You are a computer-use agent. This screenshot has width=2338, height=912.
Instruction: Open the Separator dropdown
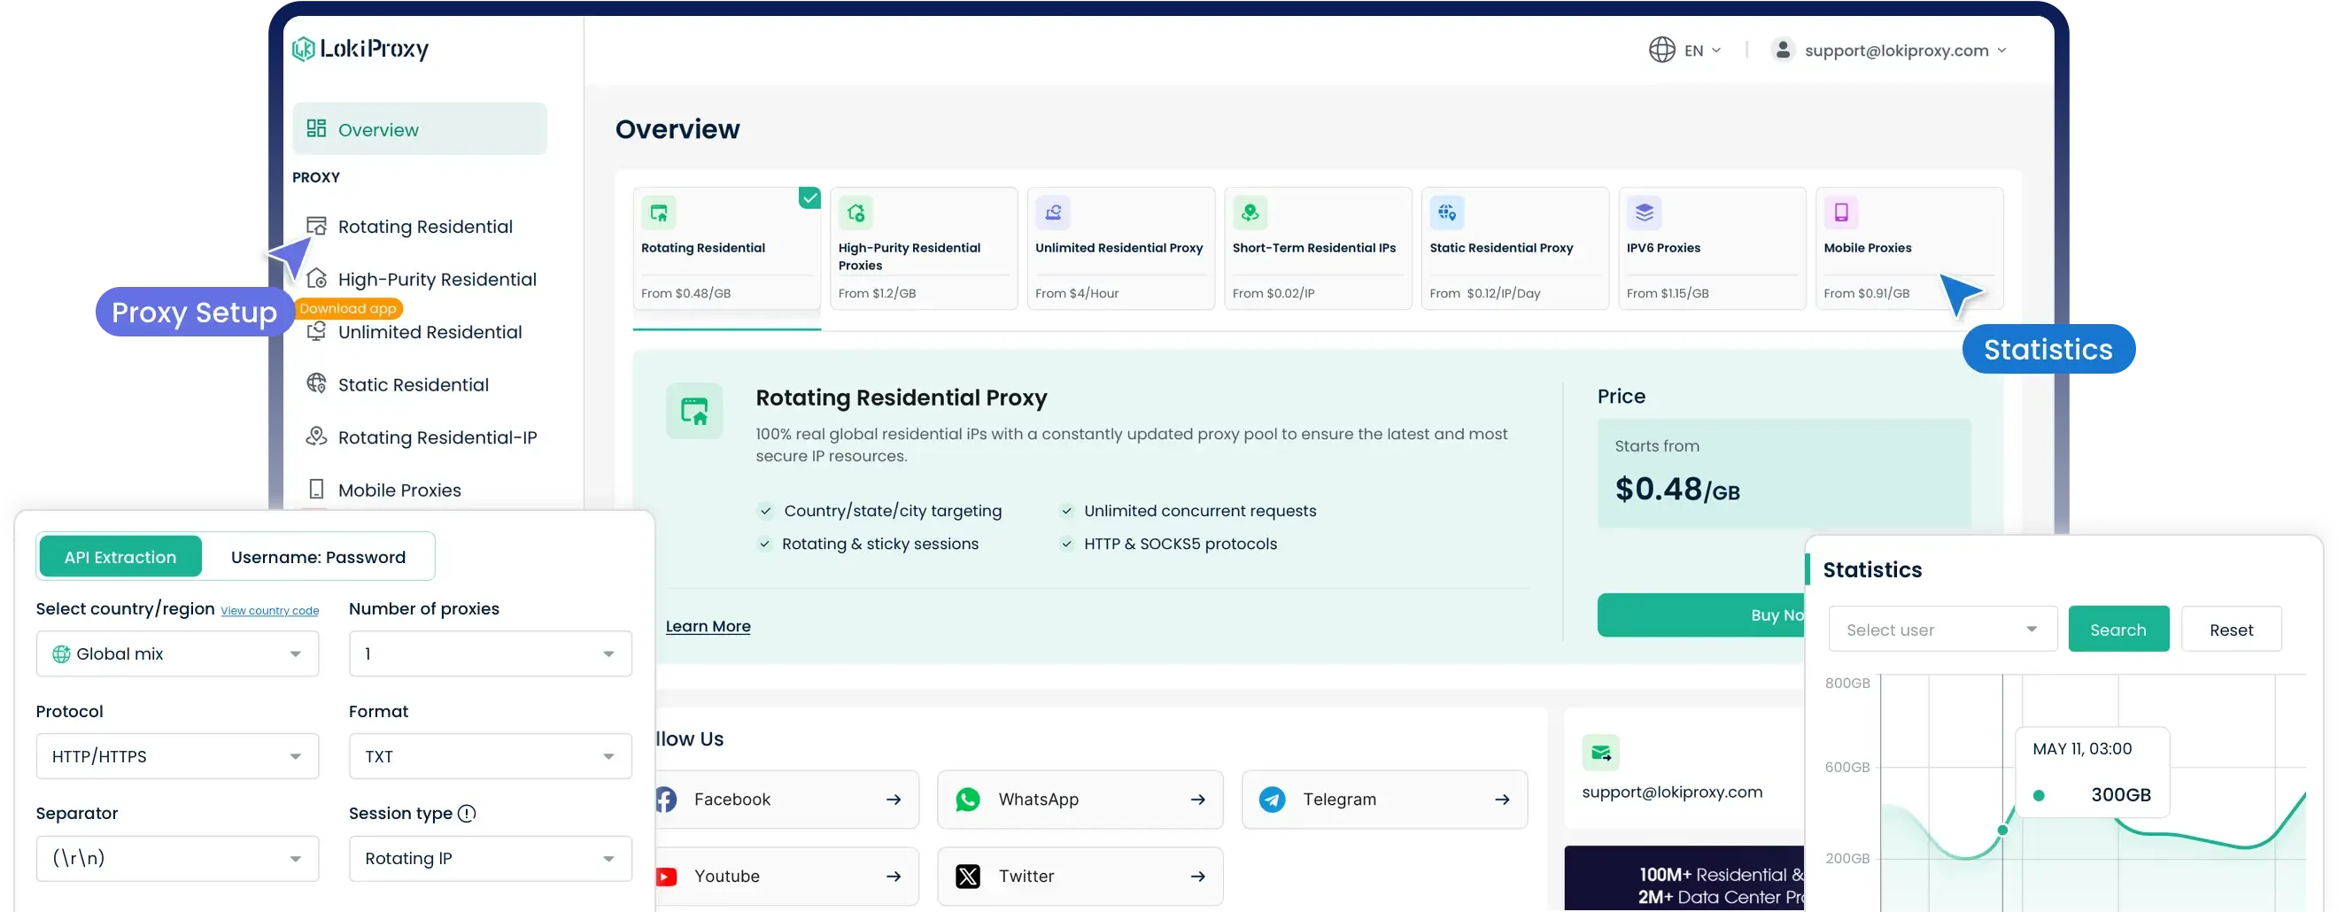tap(178, 859)
